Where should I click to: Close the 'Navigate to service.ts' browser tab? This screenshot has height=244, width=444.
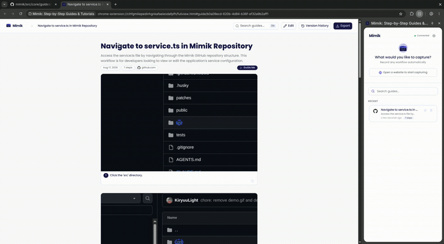pyautogui.click(x=107, y=4)
